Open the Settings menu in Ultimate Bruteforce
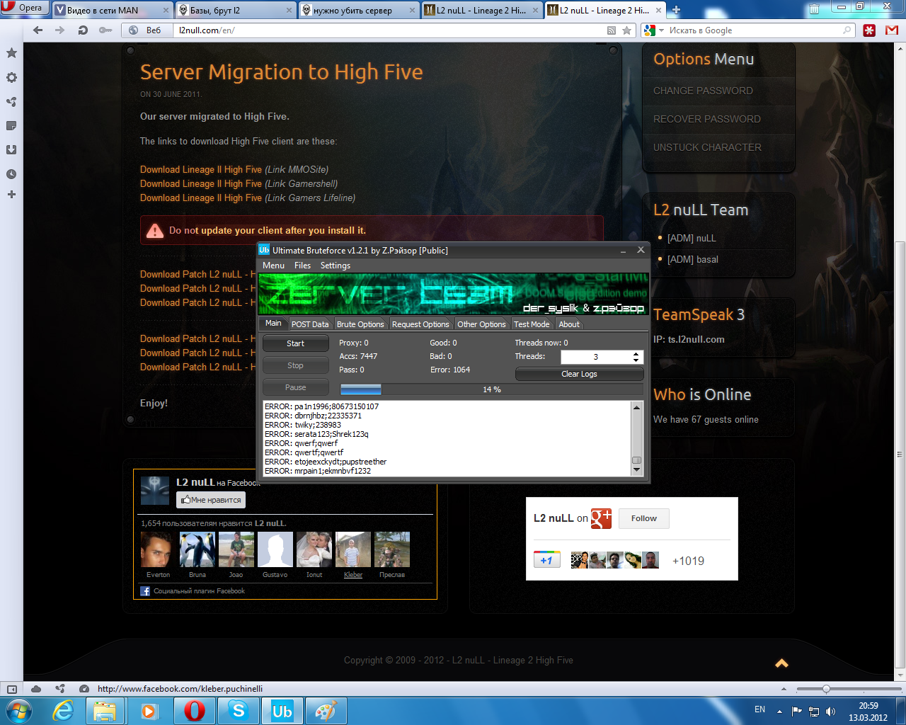Viewport: 906px width, 725px height. (336, 266)
